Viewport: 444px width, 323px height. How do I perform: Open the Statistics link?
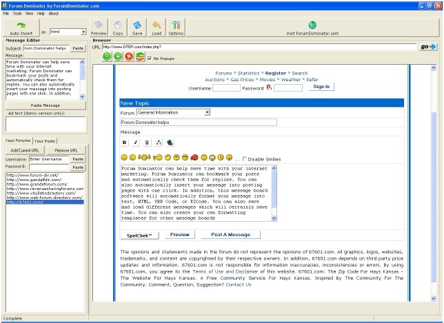tap(248, 73)
